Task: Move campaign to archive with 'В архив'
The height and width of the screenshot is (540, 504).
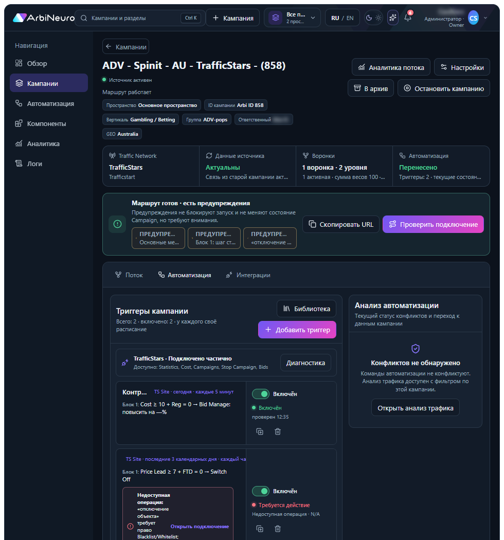Action: pos(371,88)
